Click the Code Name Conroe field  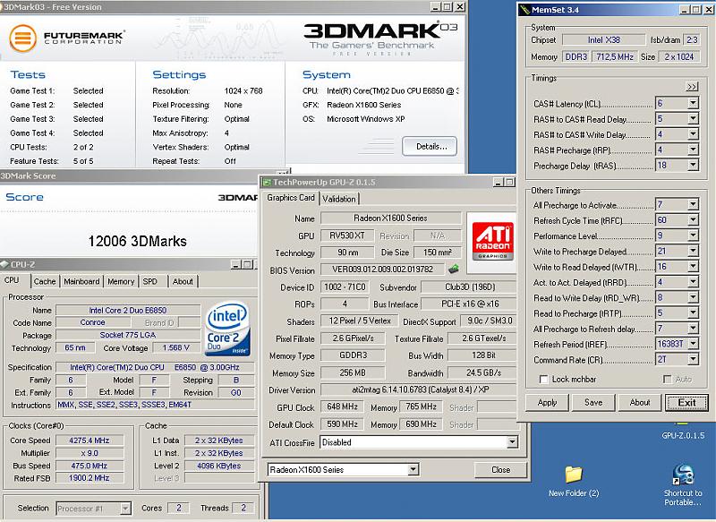tap(92, 322)
